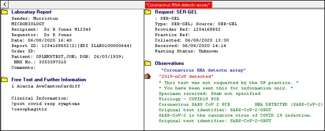Click "Received: 06/08/2020 14:14" line
The width and height of the screenshot is (325, 131).
pyautogui.click(x=190, y=45)
